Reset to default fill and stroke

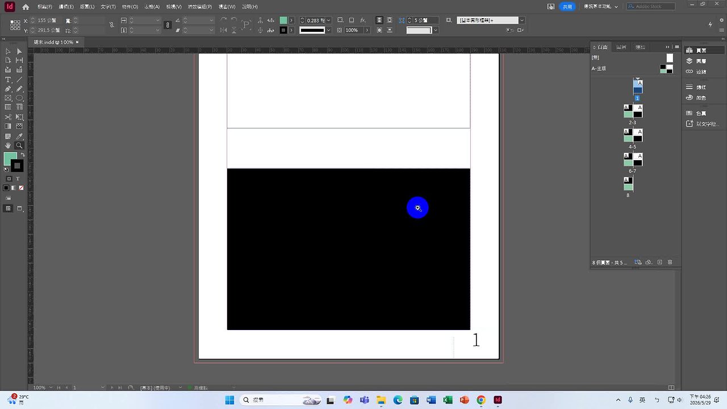(x=6, y=169)
